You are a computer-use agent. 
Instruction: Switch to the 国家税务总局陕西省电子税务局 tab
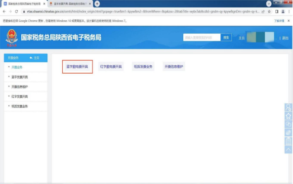tap(24, 4)
